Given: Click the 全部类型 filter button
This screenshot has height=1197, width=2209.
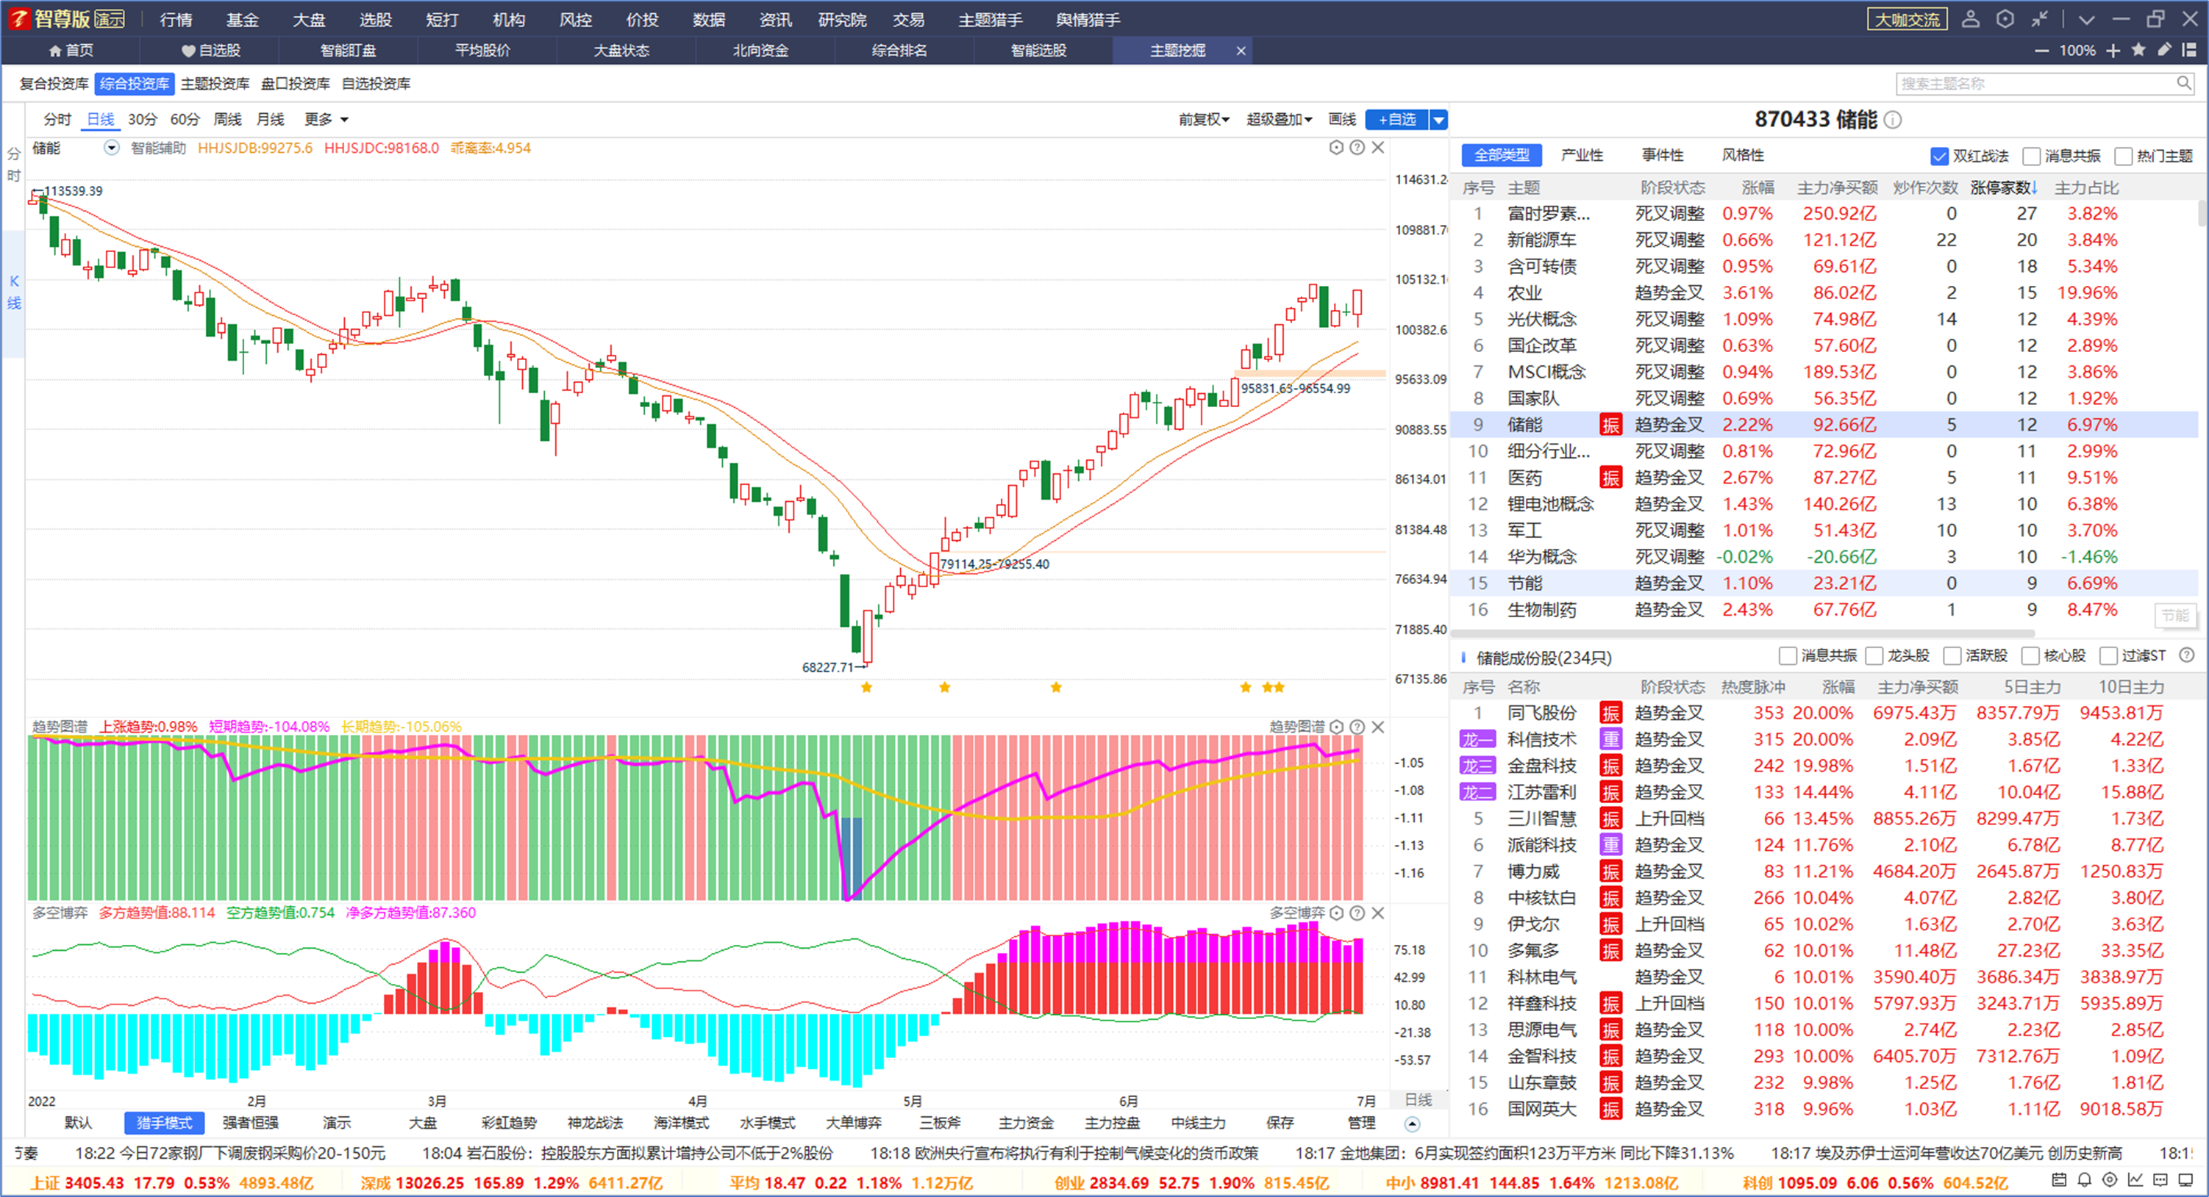Looking at the screenshot, I should click(1502, 155).
